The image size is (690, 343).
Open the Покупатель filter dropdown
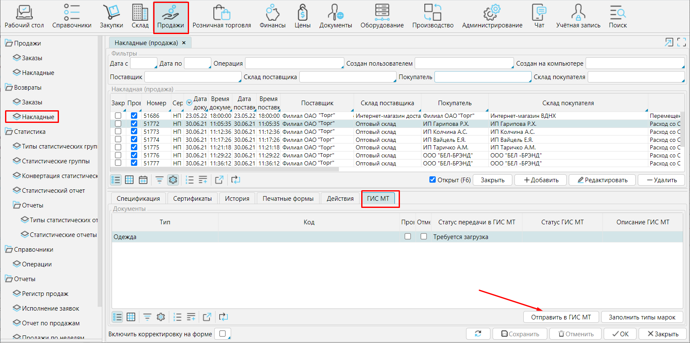tap(482, 77)
